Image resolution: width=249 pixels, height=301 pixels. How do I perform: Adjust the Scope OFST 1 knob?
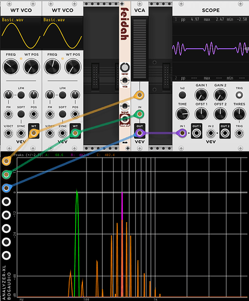tap(201, 114)
